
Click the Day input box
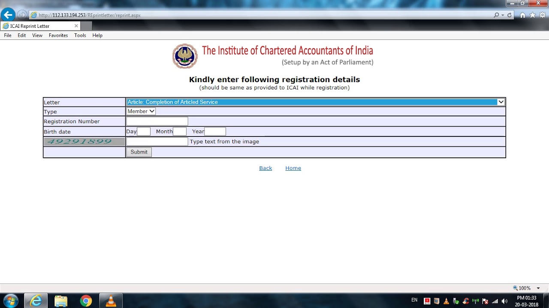pyautogui.click(x=144, y=131)
